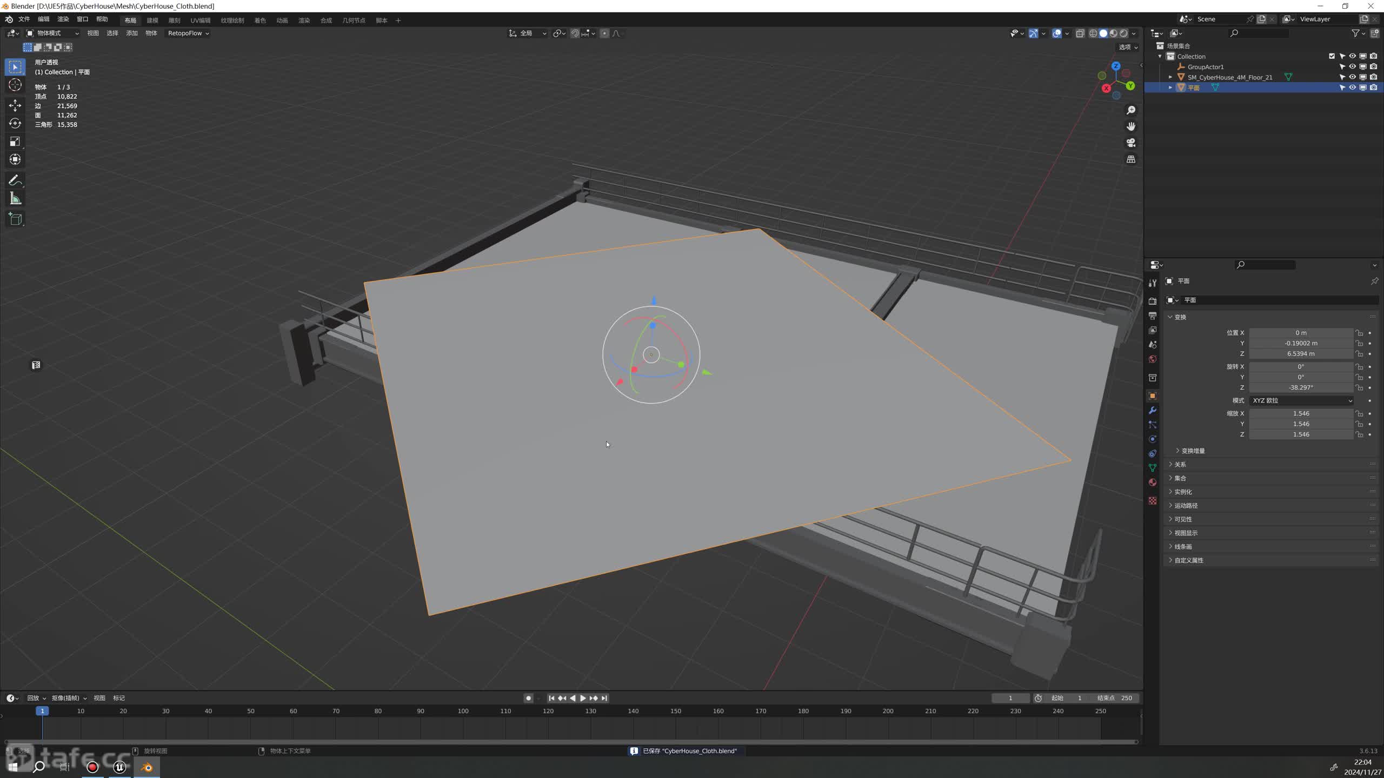Open the Physics properties tab
Viewport: 1384px width, 778px height.
[1153, 439]
